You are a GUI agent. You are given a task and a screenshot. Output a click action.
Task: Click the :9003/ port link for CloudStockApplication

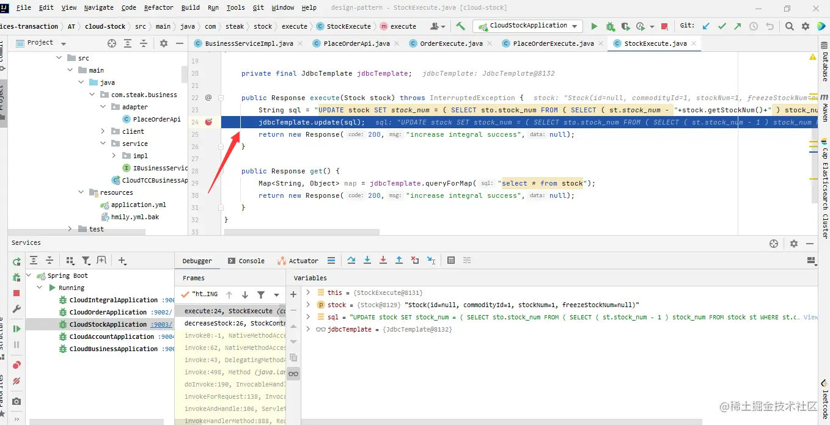[163, 324]
